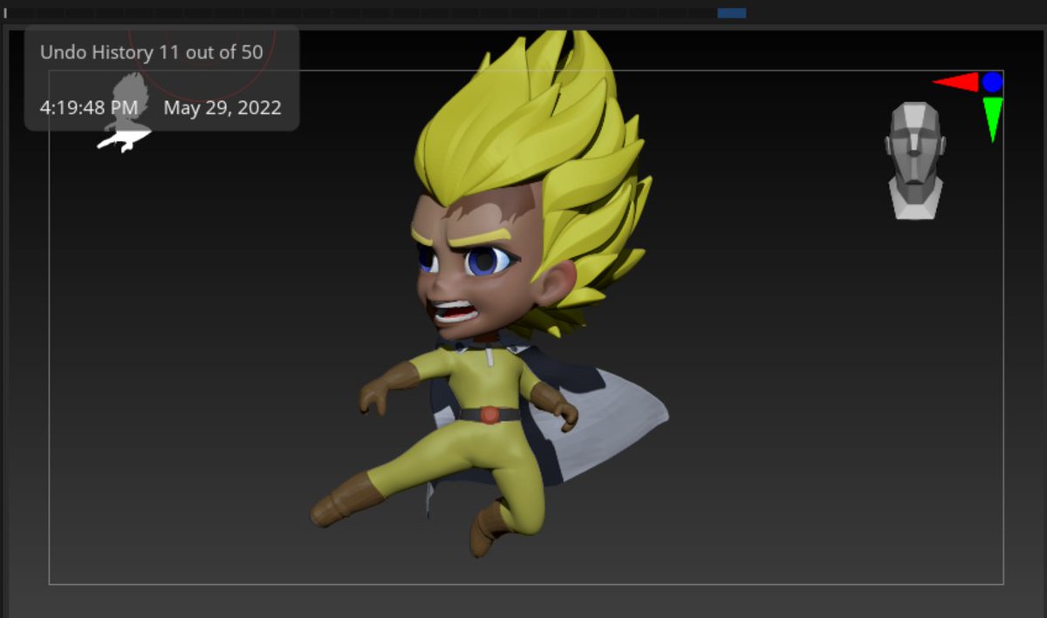Click the white marker at undo timeline start
Viewport: 1047px width, 618px height.
pos(5,13)
